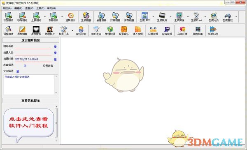
Task: Click the 生成网页 (Generate Web Page) icon
Action: click(214, 17)
